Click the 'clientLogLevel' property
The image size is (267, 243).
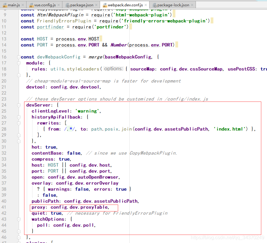point(50,111)
